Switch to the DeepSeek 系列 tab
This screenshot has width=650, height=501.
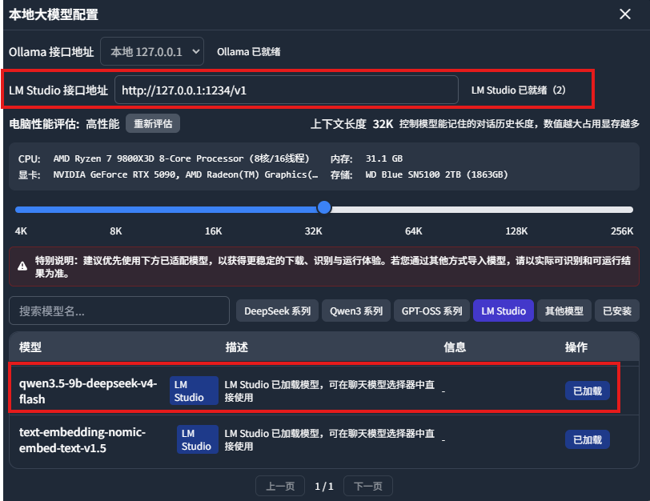tap(277, 311)
